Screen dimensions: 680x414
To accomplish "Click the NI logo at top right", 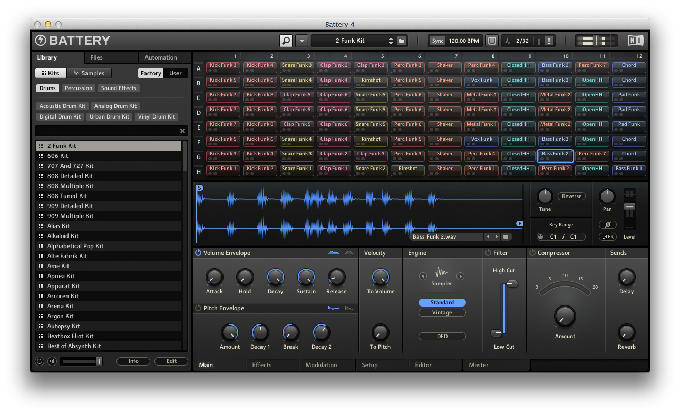I will (x=635, y=41).
